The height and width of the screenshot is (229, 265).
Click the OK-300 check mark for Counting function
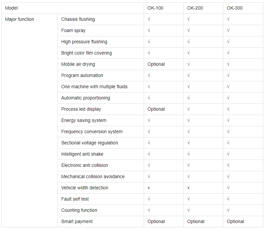228,210
